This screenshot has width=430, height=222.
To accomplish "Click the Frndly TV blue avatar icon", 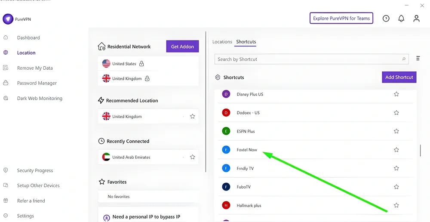I will click(x=226, y=168).
